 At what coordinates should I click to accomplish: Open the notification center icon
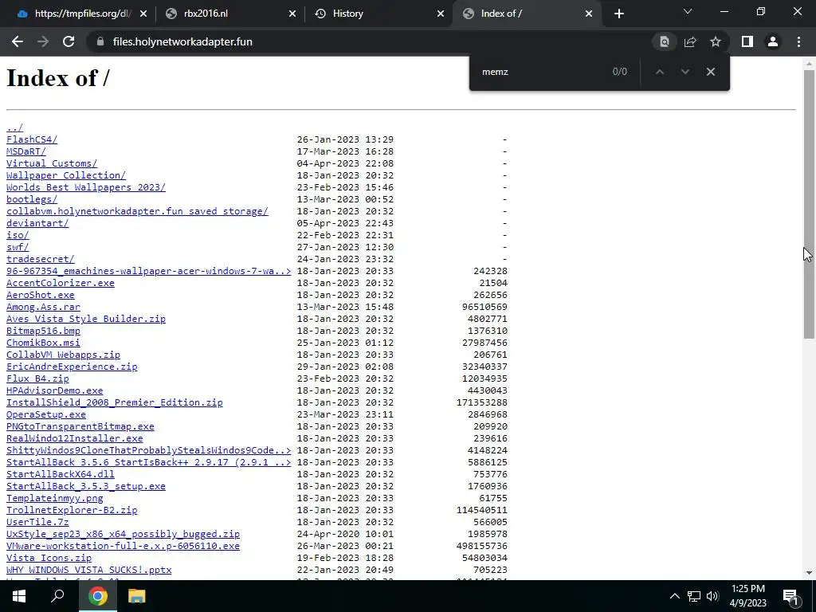tap(790, 596)
